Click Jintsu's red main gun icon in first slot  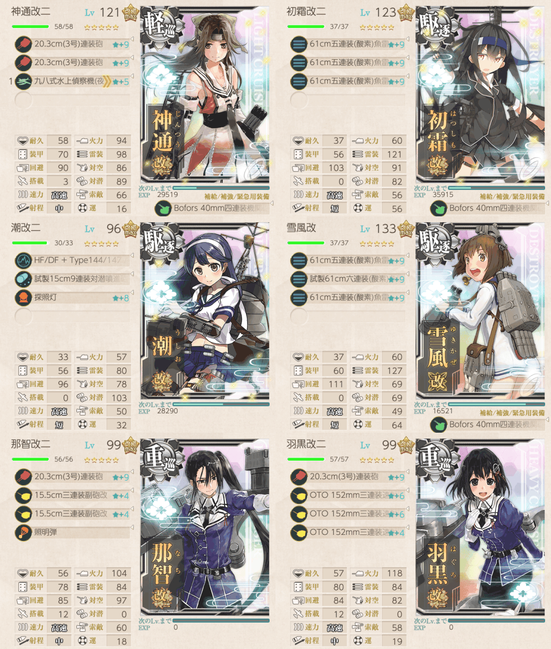tap(23, 44)
